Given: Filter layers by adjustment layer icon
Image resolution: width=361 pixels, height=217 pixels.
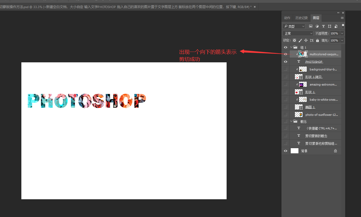Looking at the screenshot, I should [317, 26].
